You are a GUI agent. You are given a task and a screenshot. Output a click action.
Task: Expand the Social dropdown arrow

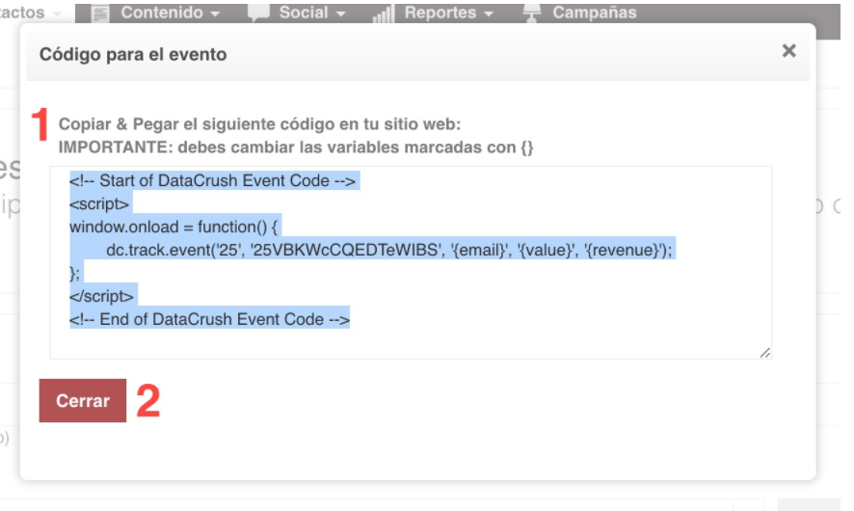[341, 14]
